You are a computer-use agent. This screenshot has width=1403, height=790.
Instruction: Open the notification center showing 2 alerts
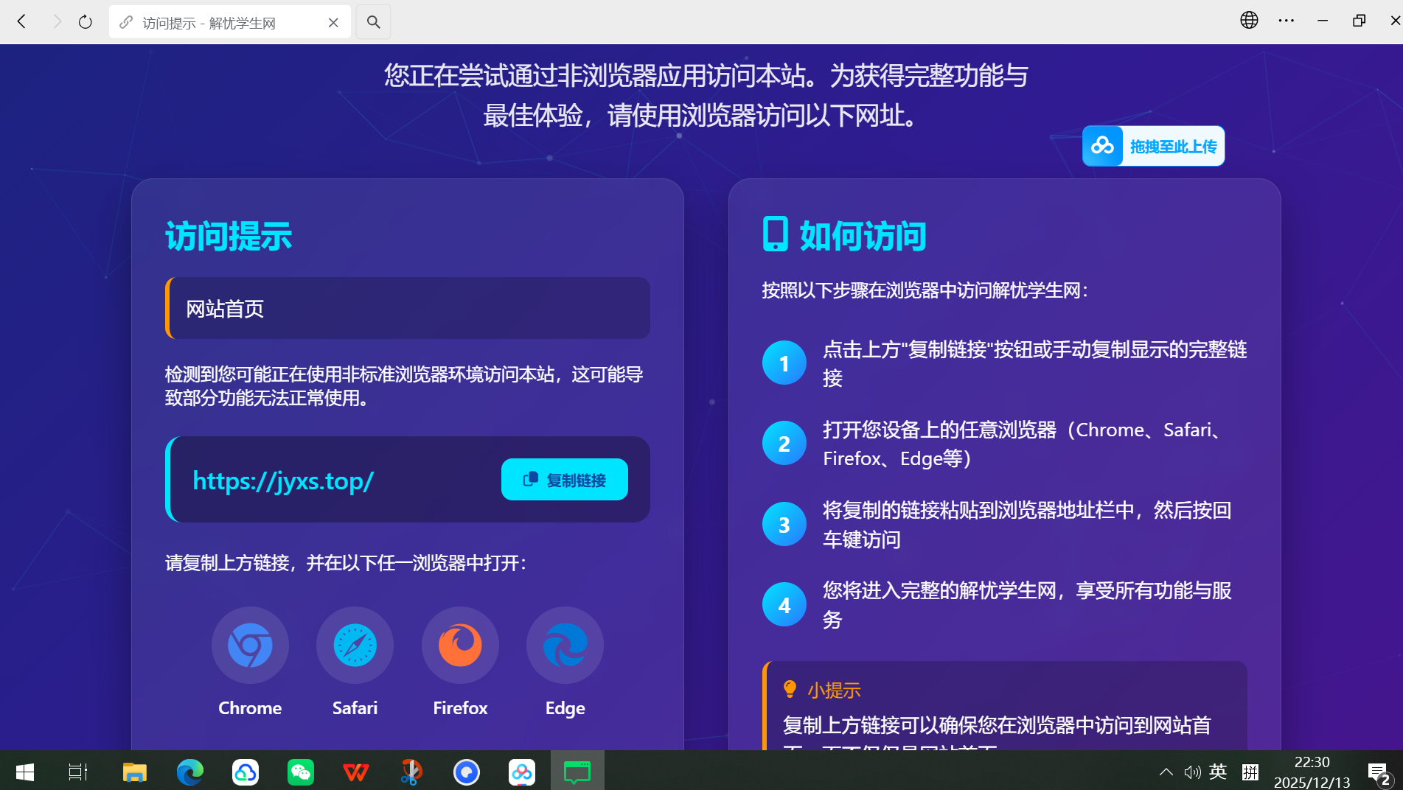(x=1378, y=772)
